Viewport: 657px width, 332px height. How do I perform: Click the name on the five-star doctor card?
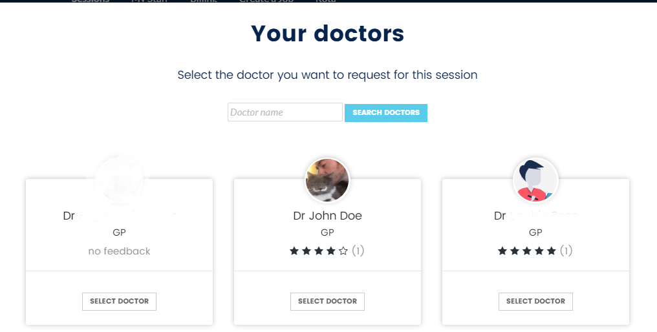pos(535,216)
